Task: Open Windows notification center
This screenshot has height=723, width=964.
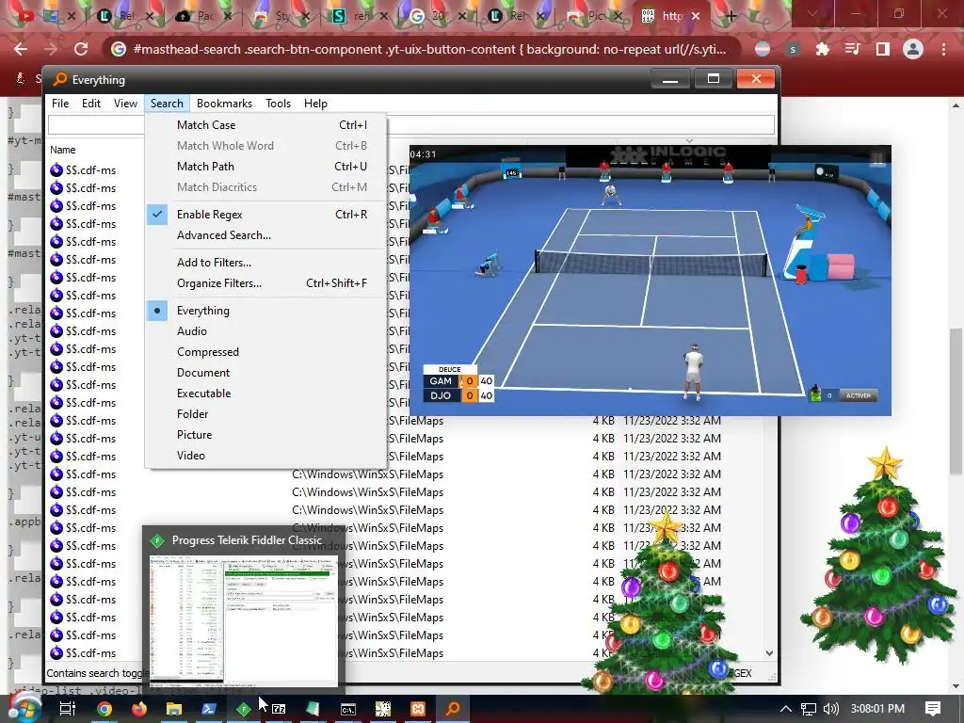Action: click(933, 709)
